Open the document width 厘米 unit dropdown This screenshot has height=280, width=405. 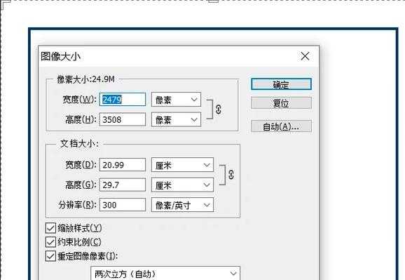(x=182, y=165)
